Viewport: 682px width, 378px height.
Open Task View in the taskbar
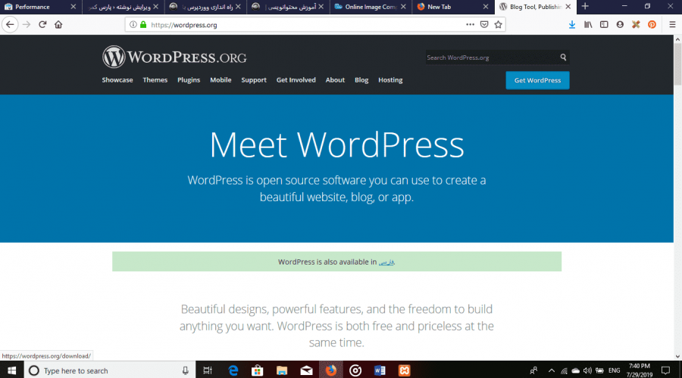[208, 370]
